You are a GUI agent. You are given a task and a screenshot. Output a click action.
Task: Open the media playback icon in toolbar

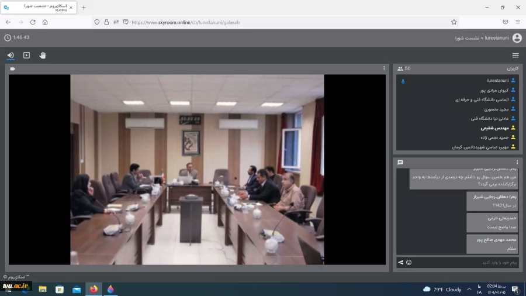coord(26,55)
